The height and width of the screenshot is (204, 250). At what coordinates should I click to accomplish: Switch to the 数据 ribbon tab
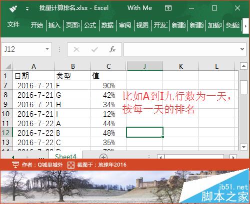[107, 25]
